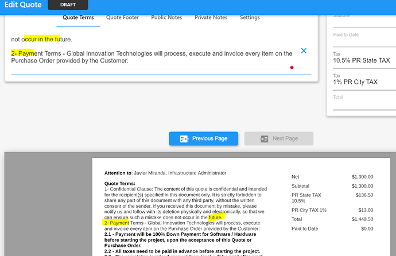Open the 1% PR City TAX dropdown
The image size is (396, 256).
pos(364,80)
